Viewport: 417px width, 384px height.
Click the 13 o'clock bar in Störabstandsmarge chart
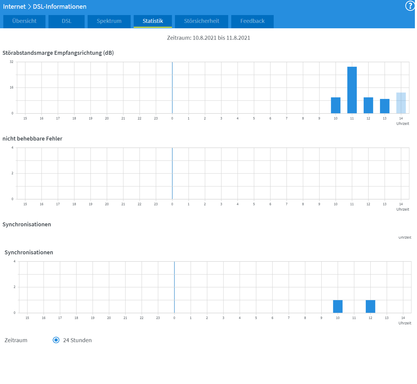click(384, 106)
